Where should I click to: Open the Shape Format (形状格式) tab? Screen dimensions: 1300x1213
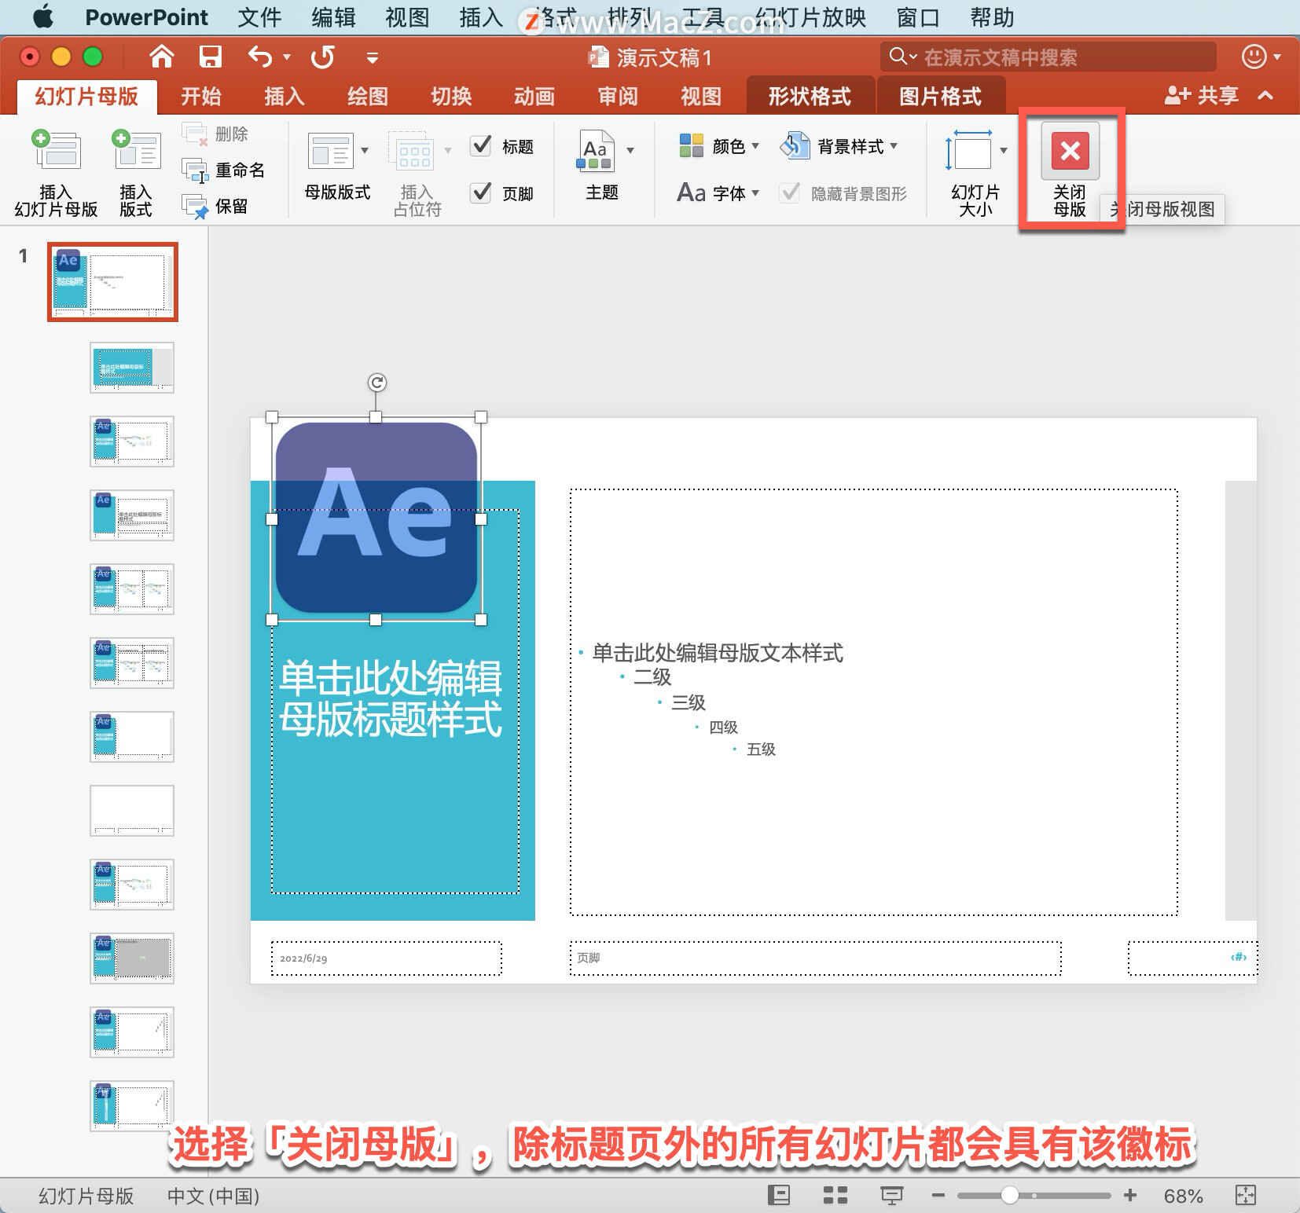(810, 96)
